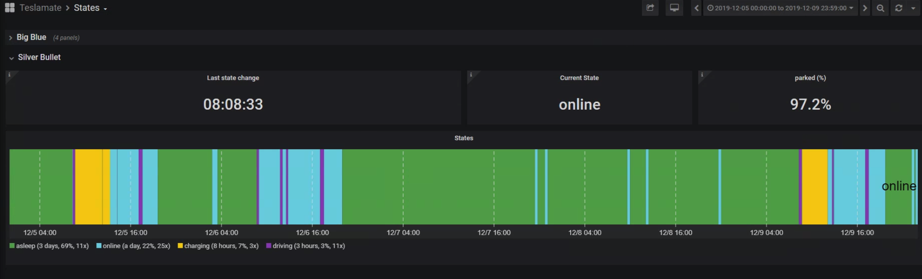The width and height of the screenshot is (922, 279).
Task: Click the 12/6 16:00 time axis label
Action: click(x=312, y=233)
